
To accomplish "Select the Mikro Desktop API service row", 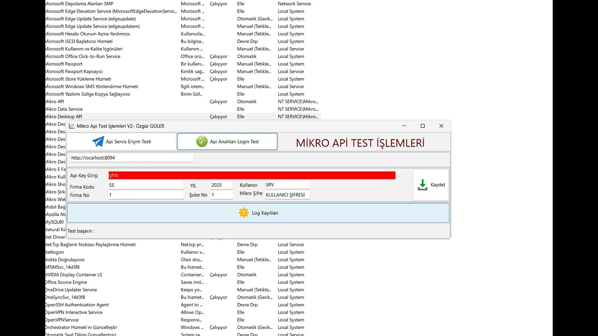I will 183,117.
